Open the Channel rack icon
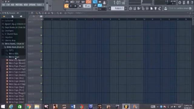 (x=135, y=8)
